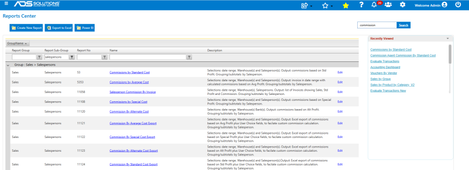Click the Name column filter funnel icon

(189, 57)
